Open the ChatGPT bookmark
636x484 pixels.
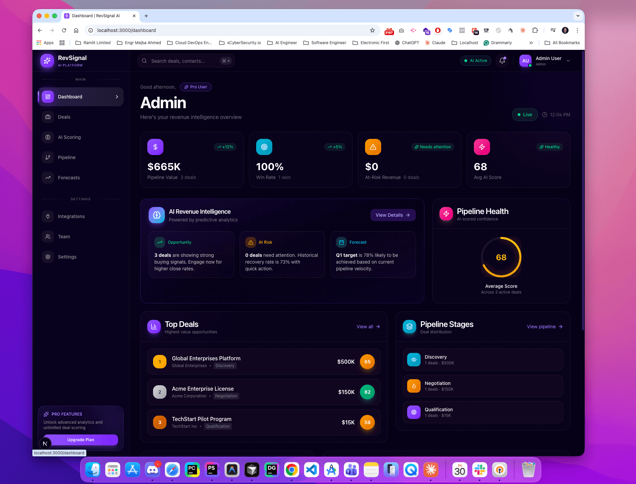[407, 43]
